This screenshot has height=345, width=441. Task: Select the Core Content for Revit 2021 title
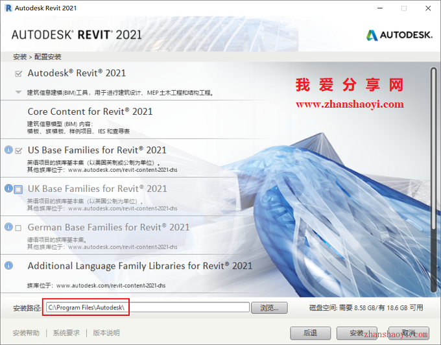coord(90,112)
